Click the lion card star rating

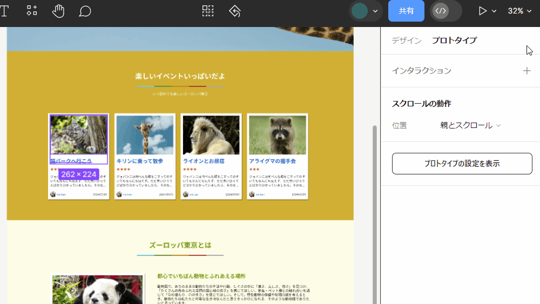[190, 169]
